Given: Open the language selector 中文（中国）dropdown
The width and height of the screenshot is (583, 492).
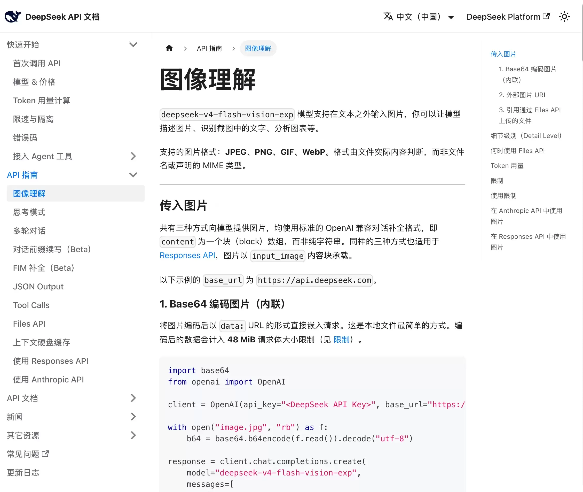Looking at the screenshot, I should (x=419, y=17).
